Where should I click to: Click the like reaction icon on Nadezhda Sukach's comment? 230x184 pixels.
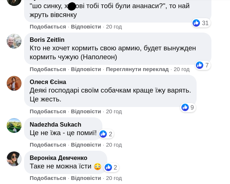(103, 134)
